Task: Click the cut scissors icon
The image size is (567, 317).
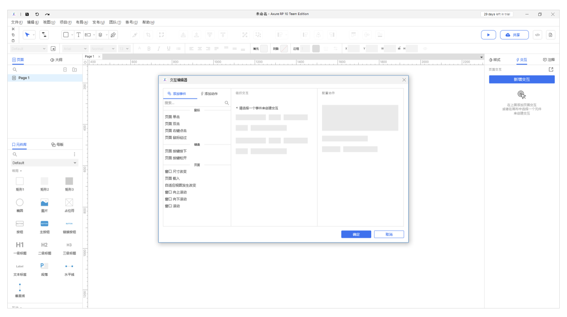Action: (x=13, y=29)
